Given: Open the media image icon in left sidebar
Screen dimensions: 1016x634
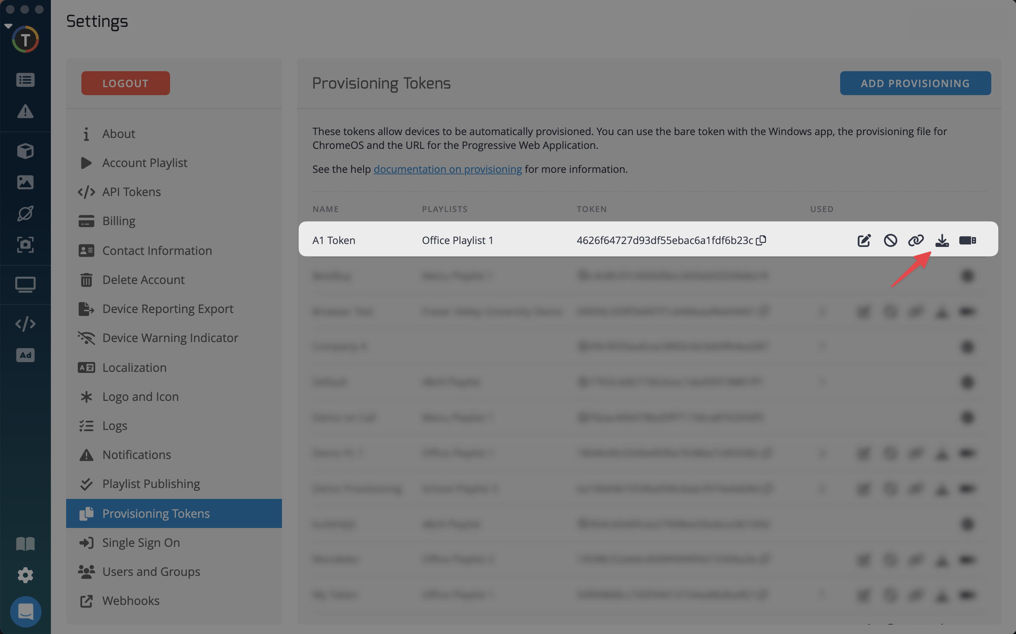Looking at the screenshot, I should [x=25, y=182].
